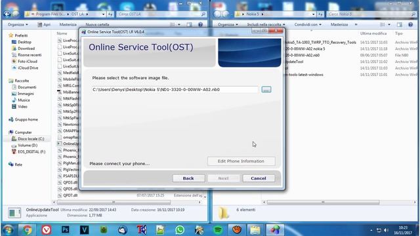The image size is (420, 236).
Task: Click Apri in left Explorer toolbar
Action: click(x=44, y=24)
